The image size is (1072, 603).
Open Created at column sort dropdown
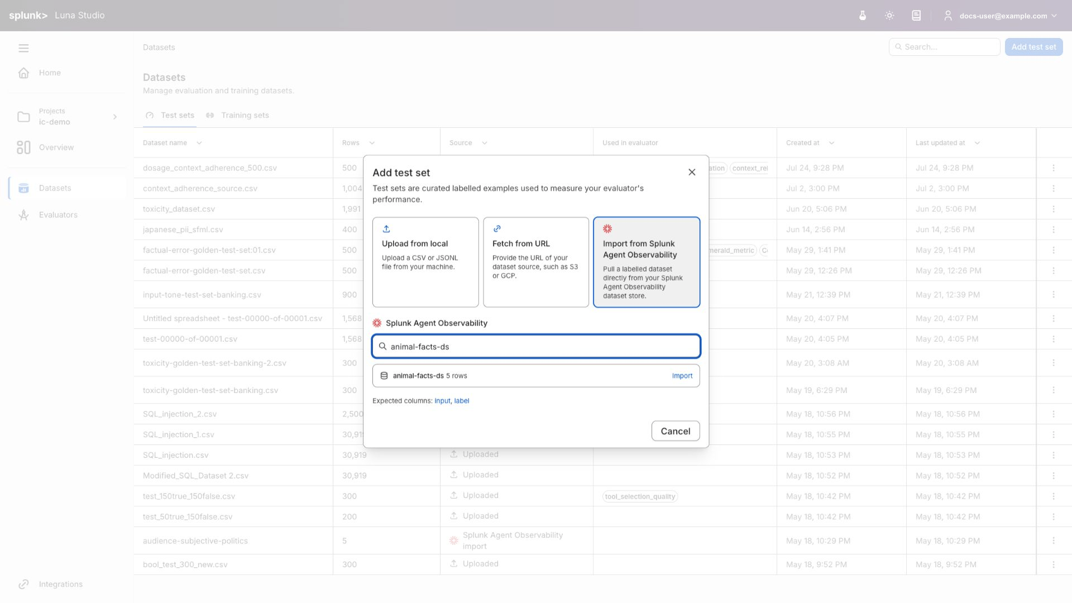(831, 143)
